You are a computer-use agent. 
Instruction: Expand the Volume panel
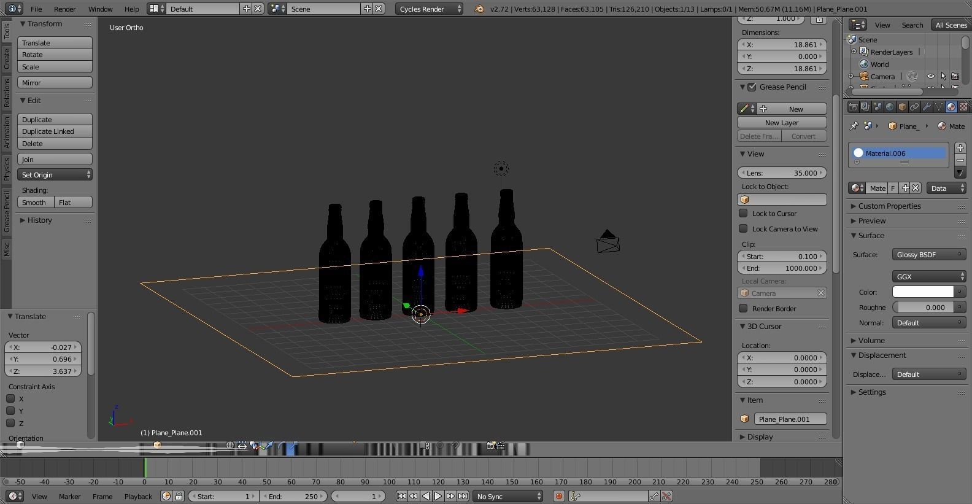tap(871, 340)
